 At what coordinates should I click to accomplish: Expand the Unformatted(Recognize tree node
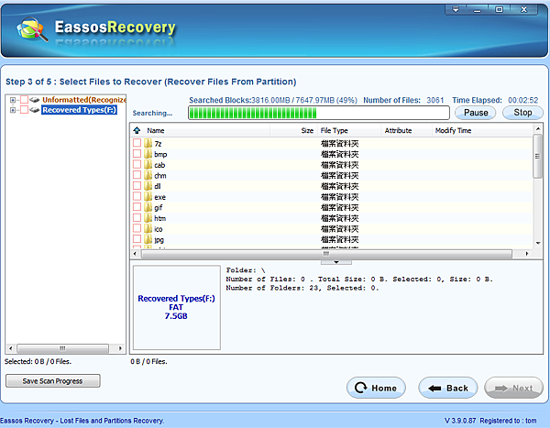13,100
